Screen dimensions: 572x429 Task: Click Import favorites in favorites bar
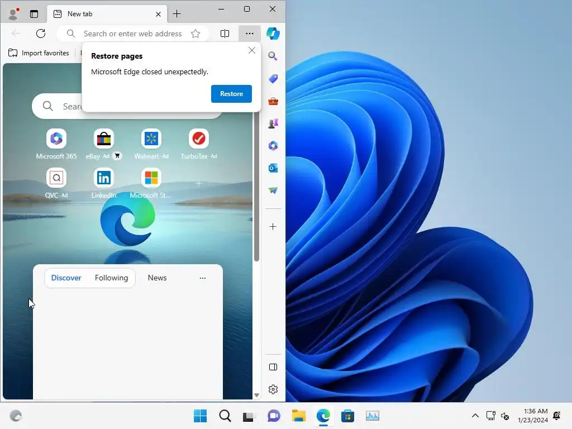click(x=39, y=53)
